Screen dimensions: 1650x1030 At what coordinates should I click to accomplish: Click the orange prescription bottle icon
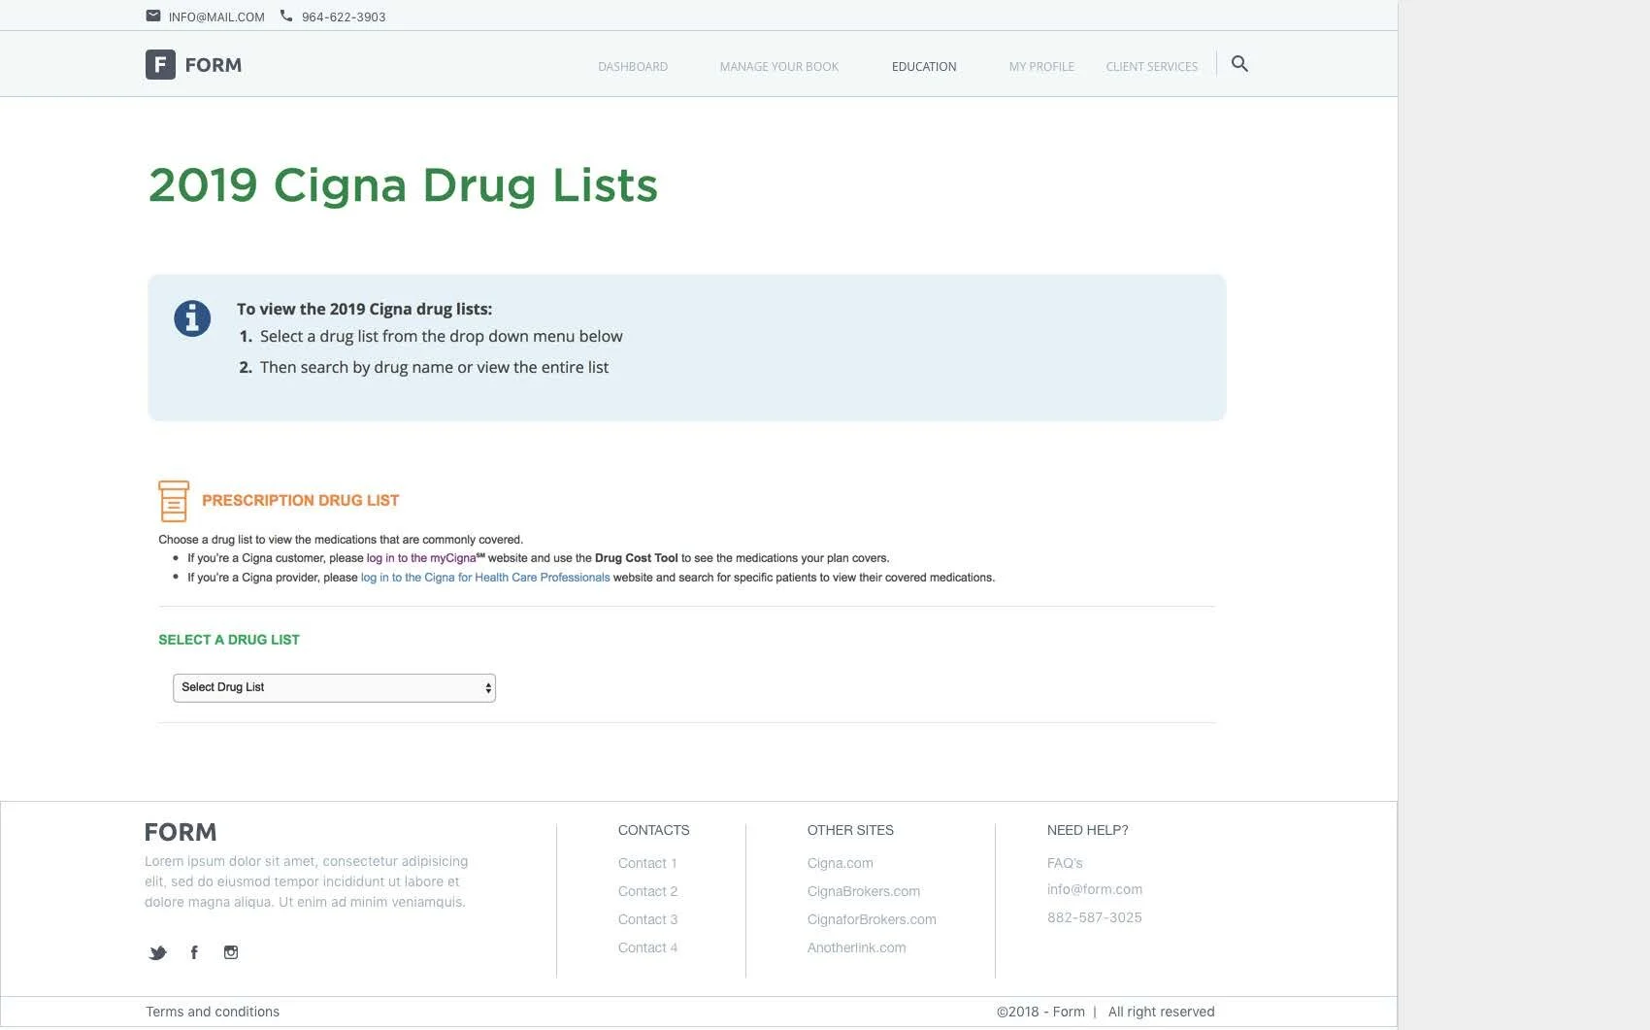(x=174, y=501)
